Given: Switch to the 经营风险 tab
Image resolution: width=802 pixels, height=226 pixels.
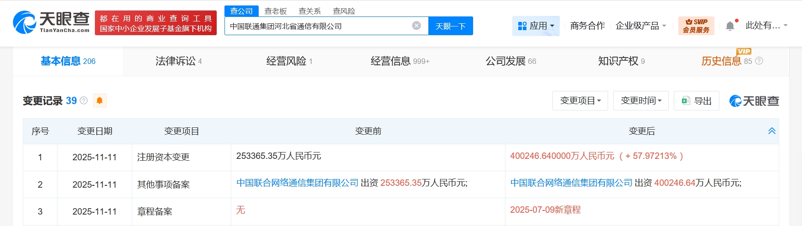Looking at the screenshot, I should click(x=289, y=61).
